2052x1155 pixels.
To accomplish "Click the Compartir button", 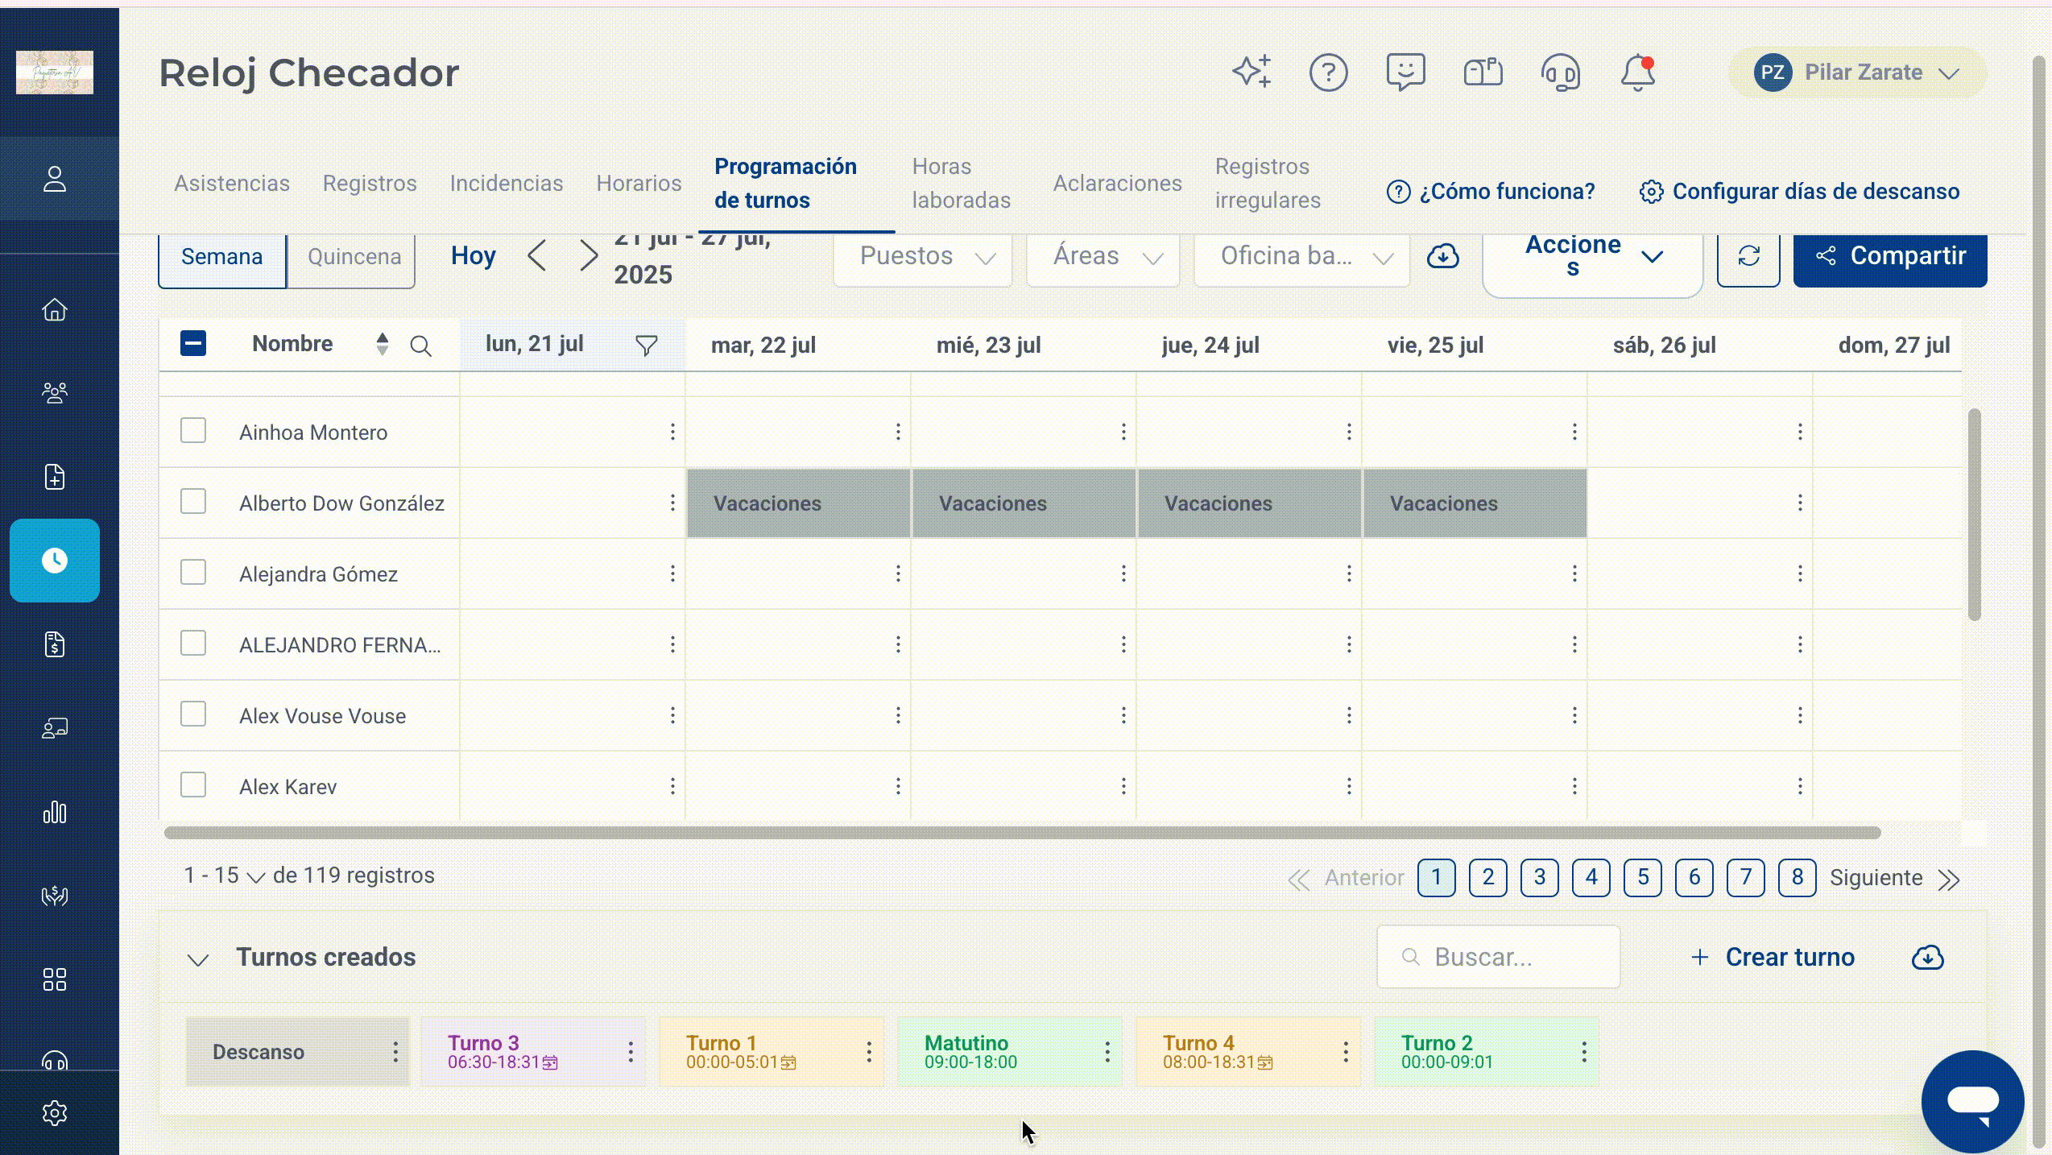I will tap(1890, 257).
